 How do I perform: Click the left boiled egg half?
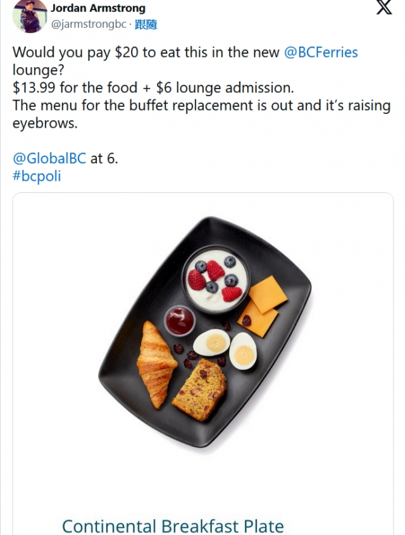tap(211, 343)
